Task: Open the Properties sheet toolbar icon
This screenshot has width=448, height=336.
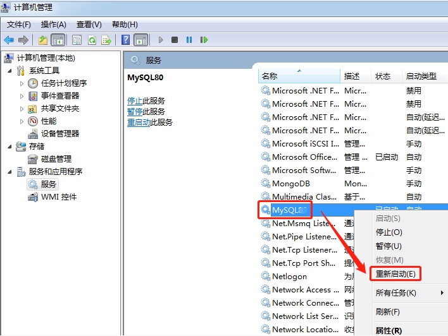Action: click(x=77, y=40)
